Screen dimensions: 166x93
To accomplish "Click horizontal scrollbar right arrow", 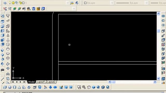I will coord(155,82).
